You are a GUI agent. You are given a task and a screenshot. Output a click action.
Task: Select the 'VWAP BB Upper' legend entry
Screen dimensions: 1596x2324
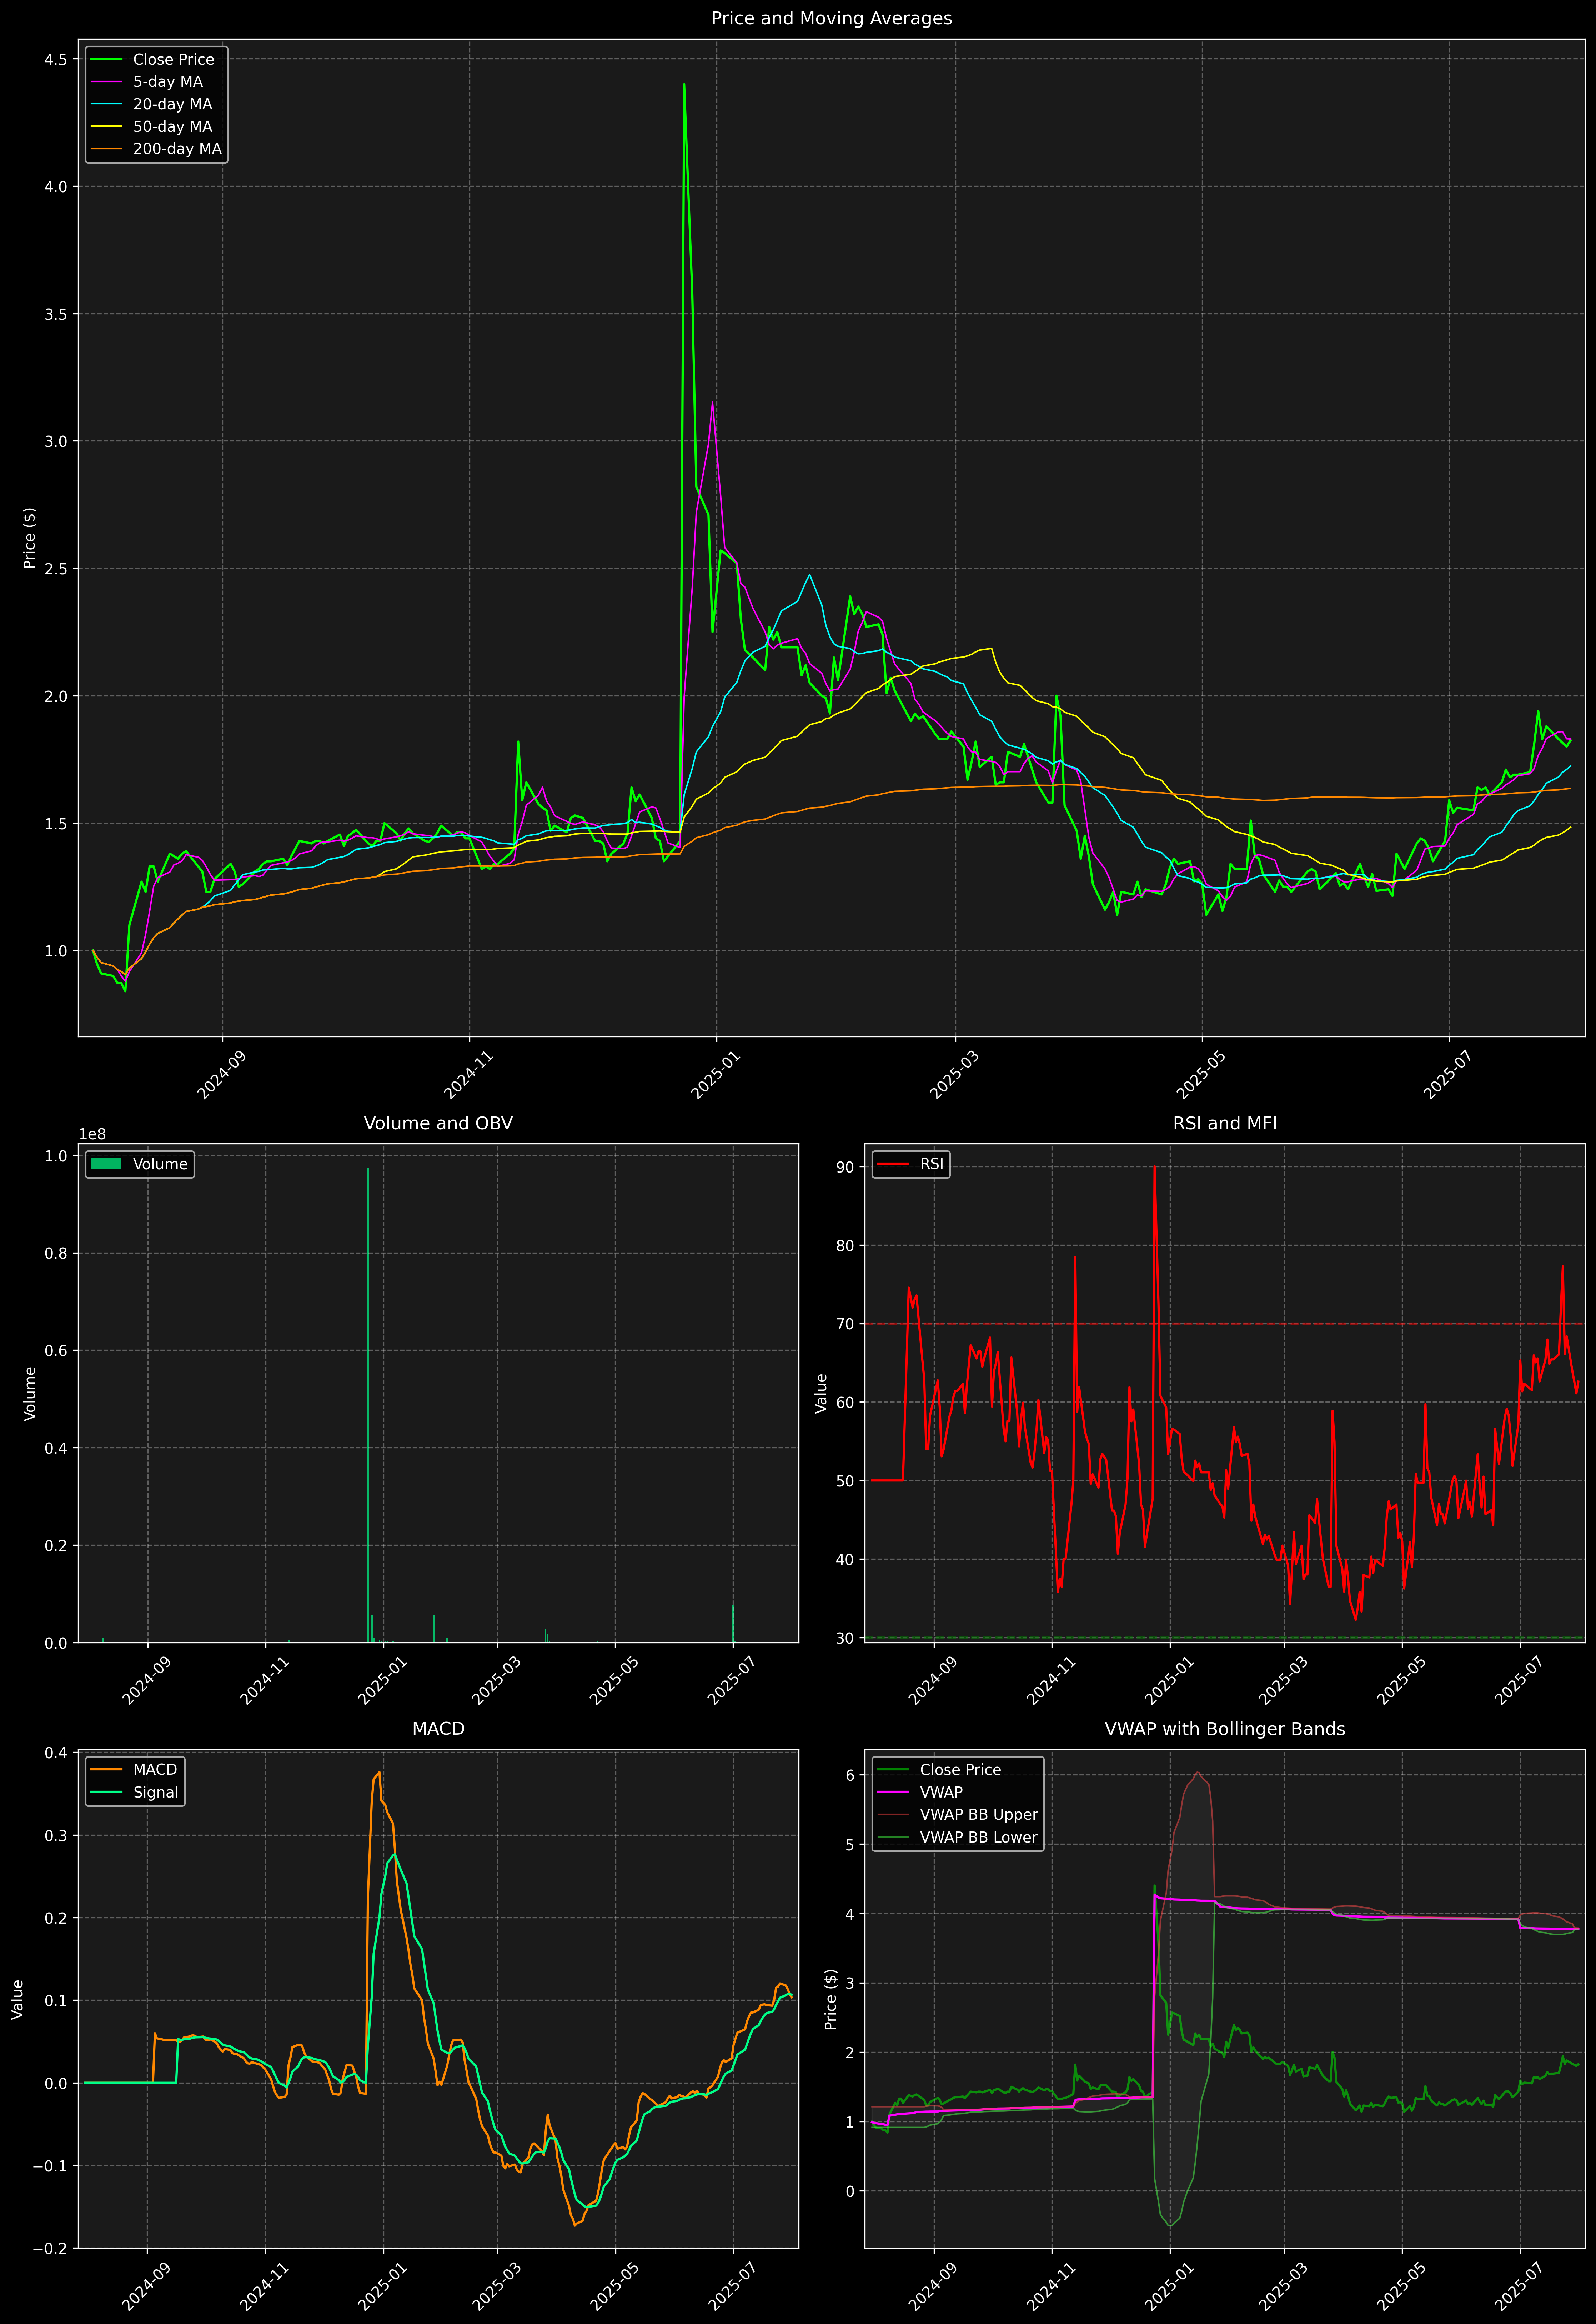click(957, 1815)
